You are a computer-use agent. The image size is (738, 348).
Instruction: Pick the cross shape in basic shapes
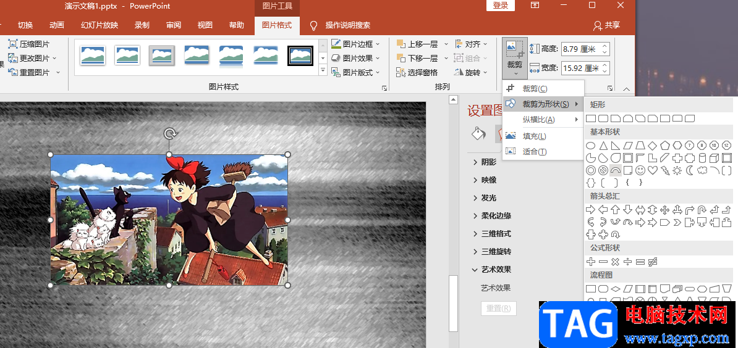pos(677,158)
